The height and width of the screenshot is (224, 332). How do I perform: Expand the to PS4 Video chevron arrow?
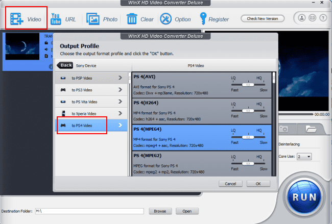click(120, 125)
